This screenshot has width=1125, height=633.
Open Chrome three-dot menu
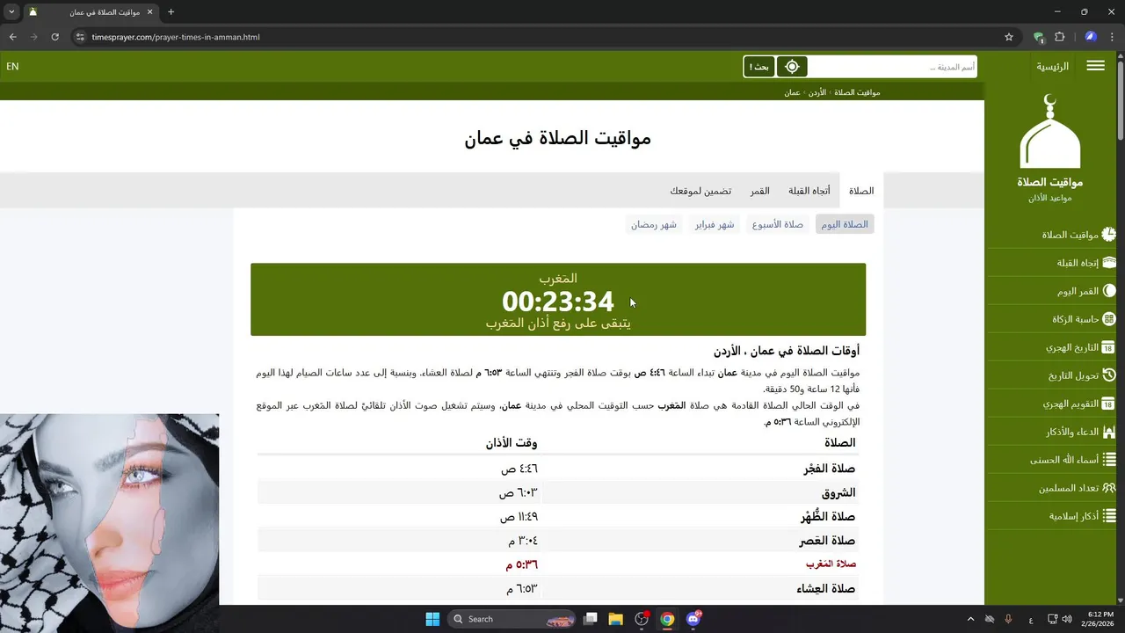tap(1113, 37)
